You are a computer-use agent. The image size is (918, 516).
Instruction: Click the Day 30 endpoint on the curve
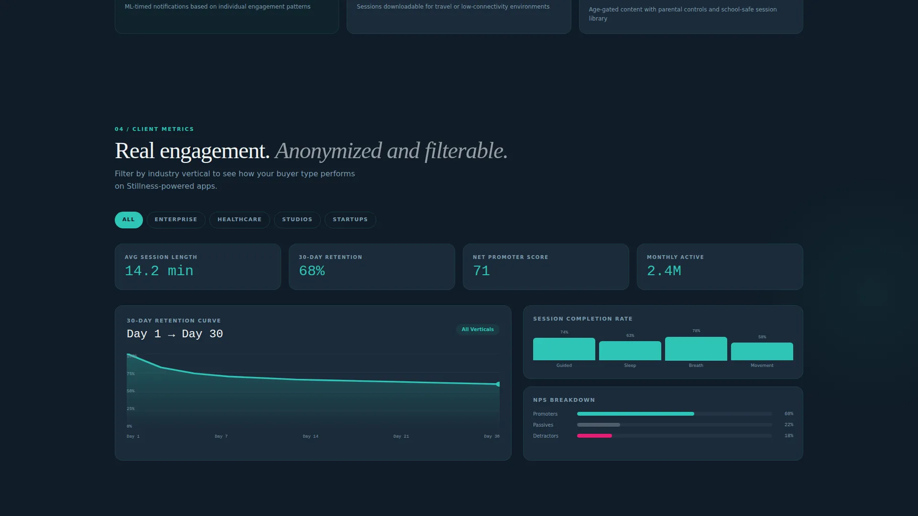pos(498,384)
